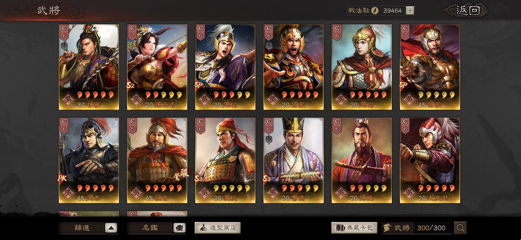
Task: Click the 返回 back button
Action: [x=468, y=10]
